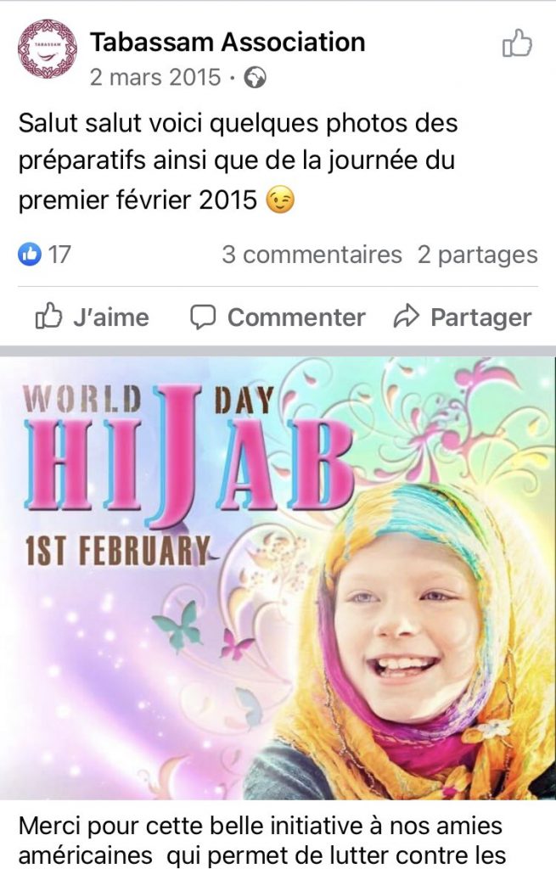Screen dimensions: 556x869
Task: Tap the Commenter speech bubble icon
Action: 203,317
